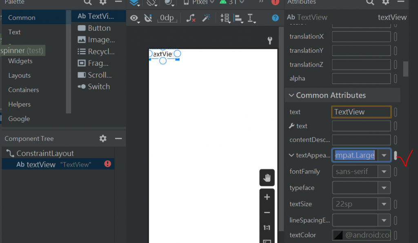
Task: Click translationY input field
Action: [x=361, y=50]
